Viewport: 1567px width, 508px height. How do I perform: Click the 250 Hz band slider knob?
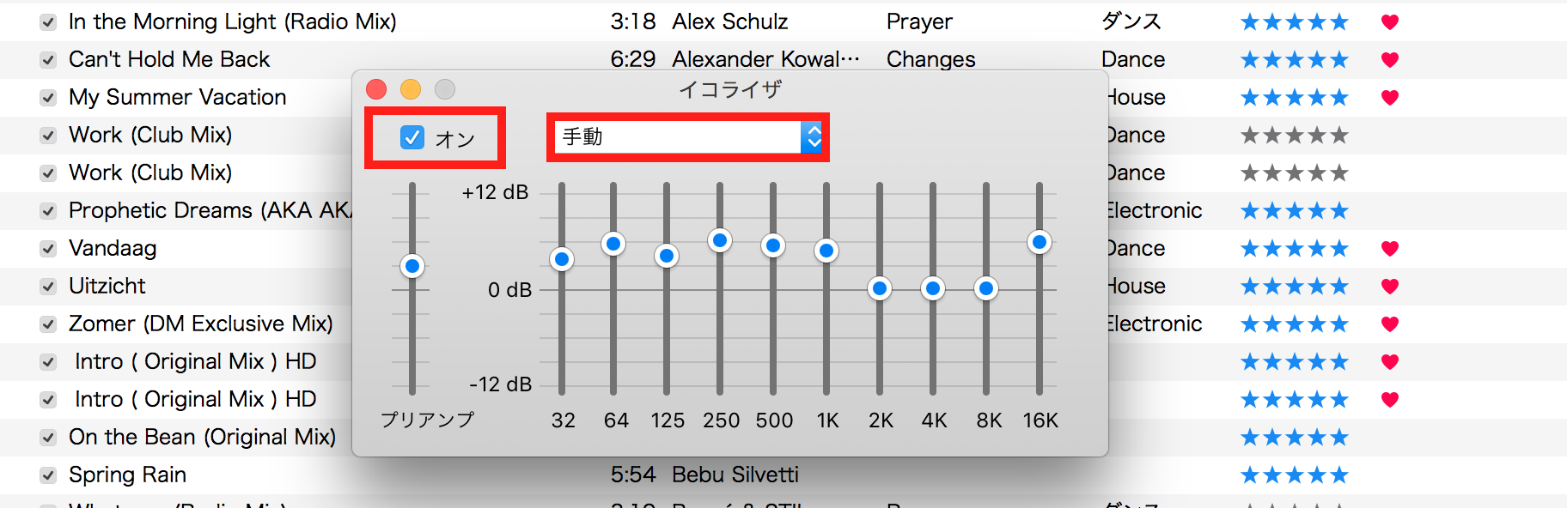[x=720, y=240]
